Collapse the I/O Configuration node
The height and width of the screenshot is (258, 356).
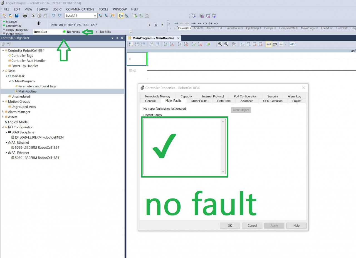(x=3, y=127)
